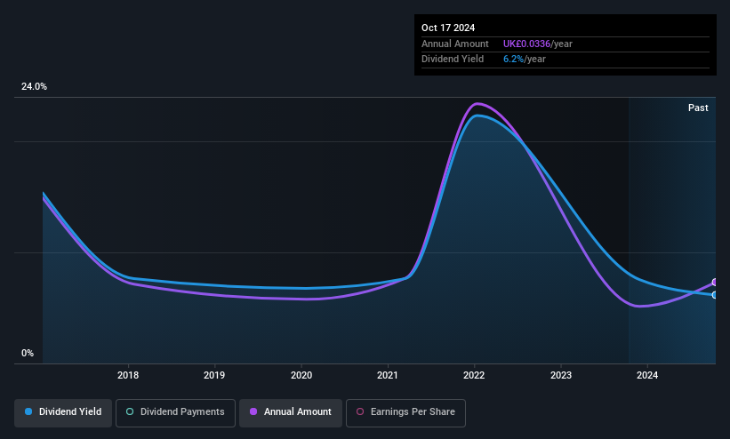This screenshot has height=439, width=730.
Task: Click the 2018 x-axis label
Action: click(x=128, y=375)
